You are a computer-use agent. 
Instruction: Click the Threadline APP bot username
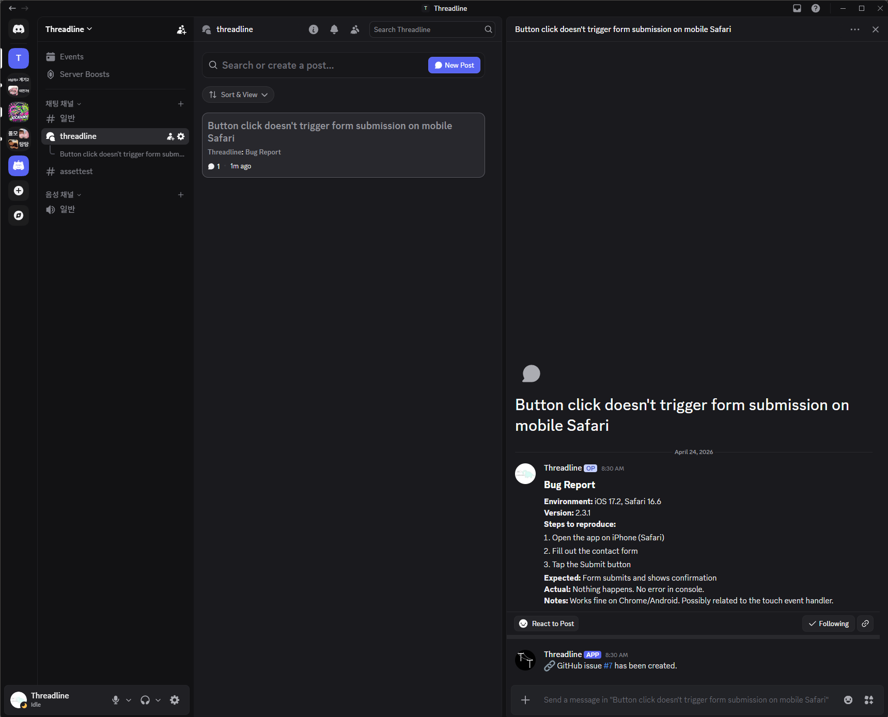pos(563,654)
